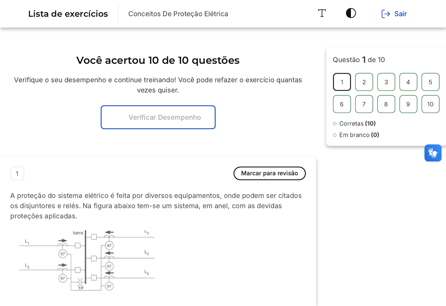The image size is (446, 306).
Task: Click the Sair logout arrow icon
Action: pyautogui.click(x=386, y=14)
